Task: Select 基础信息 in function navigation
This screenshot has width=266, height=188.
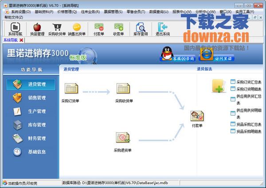Action: pos(31,152)
